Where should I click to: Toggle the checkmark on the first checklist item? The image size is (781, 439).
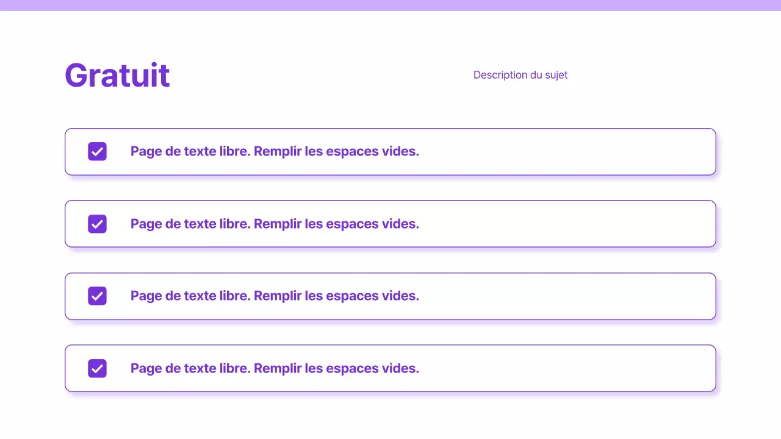click(x=97, y=151)
